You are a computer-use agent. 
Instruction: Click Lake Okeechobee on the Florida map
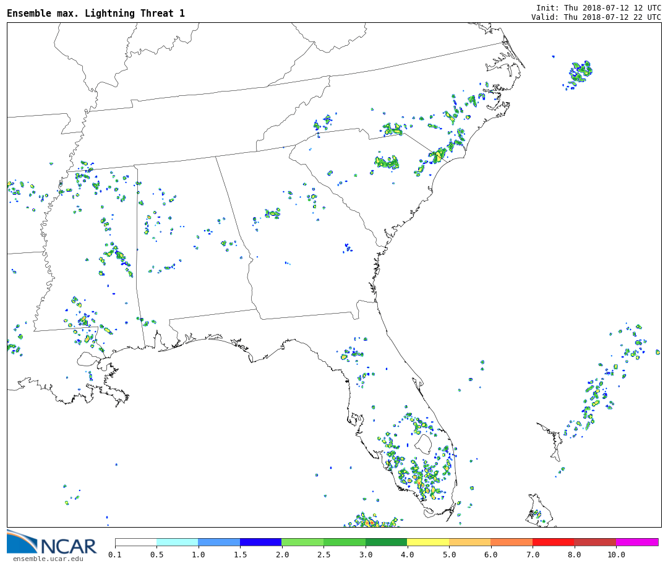(x=423, y=444)
